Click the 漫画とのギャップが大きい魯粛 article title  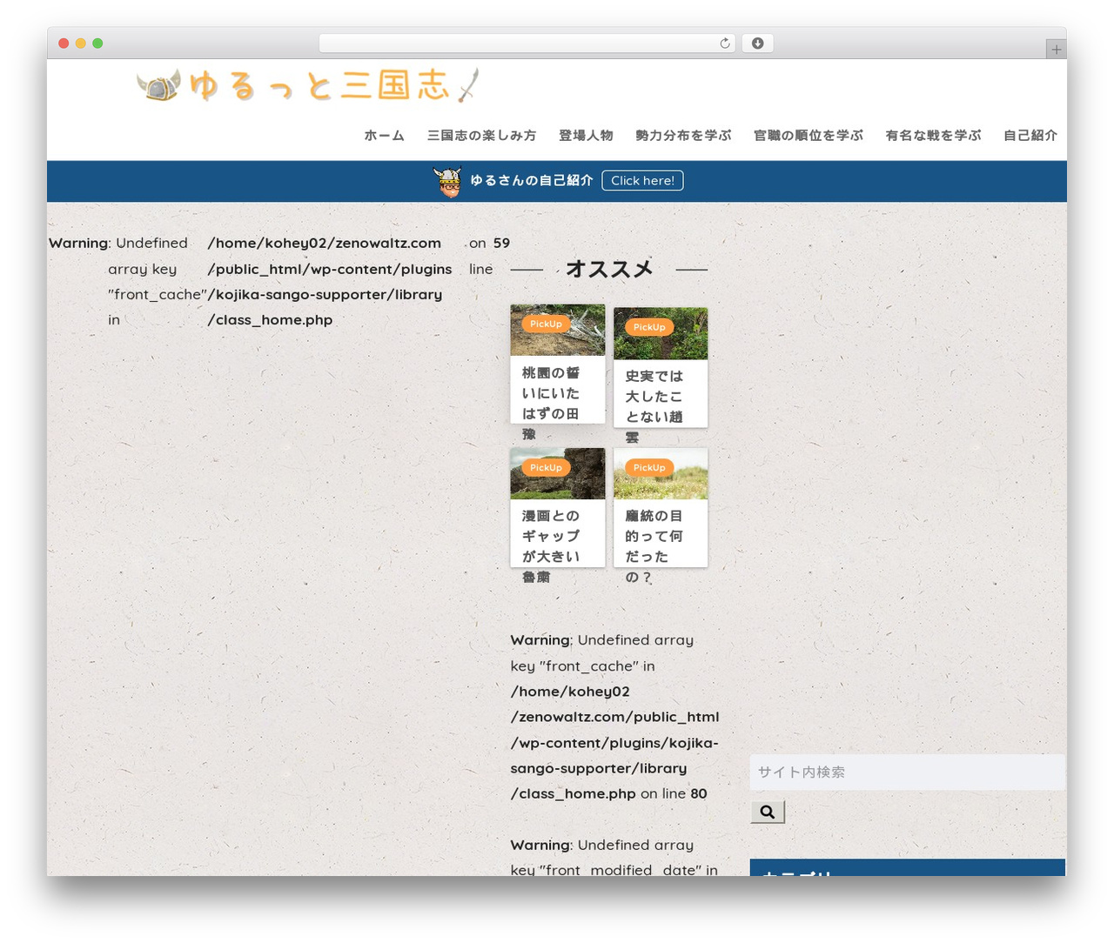click(x=551, y=546)
